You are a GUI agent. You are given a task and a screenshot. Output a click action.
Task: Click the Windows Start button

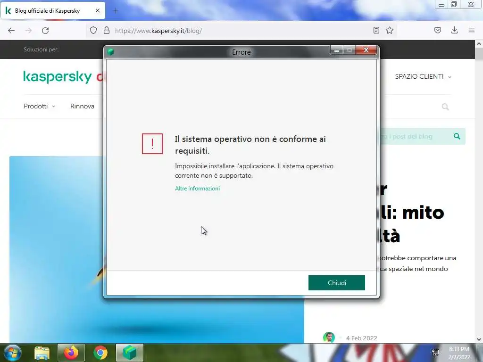[x=13, y=353]
